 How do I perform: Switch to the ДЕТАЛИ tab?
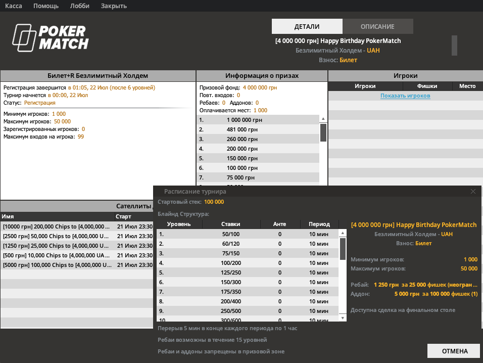pyautogui.click(x=307, y=26)
